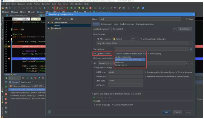This screenshot has width=204, height=119.
Task: Add a before-launch task with the green plus
Action: pyautogui.click(x=94, y=98)
